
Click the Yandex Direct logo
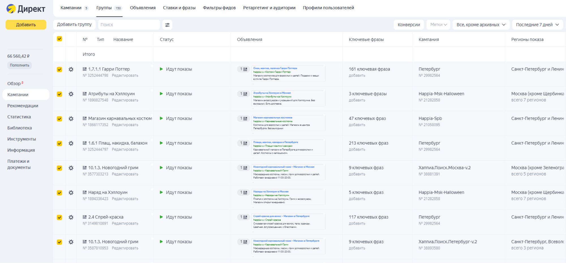tap(26, 9)
